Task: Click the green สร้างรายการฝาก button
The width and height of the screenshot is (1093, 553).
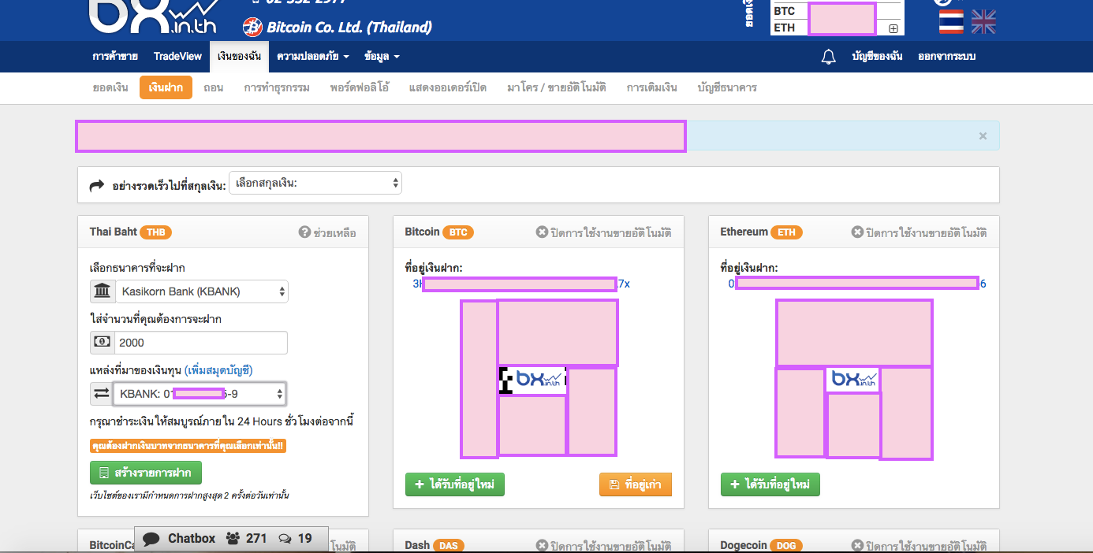Action: tap(146, 473)
